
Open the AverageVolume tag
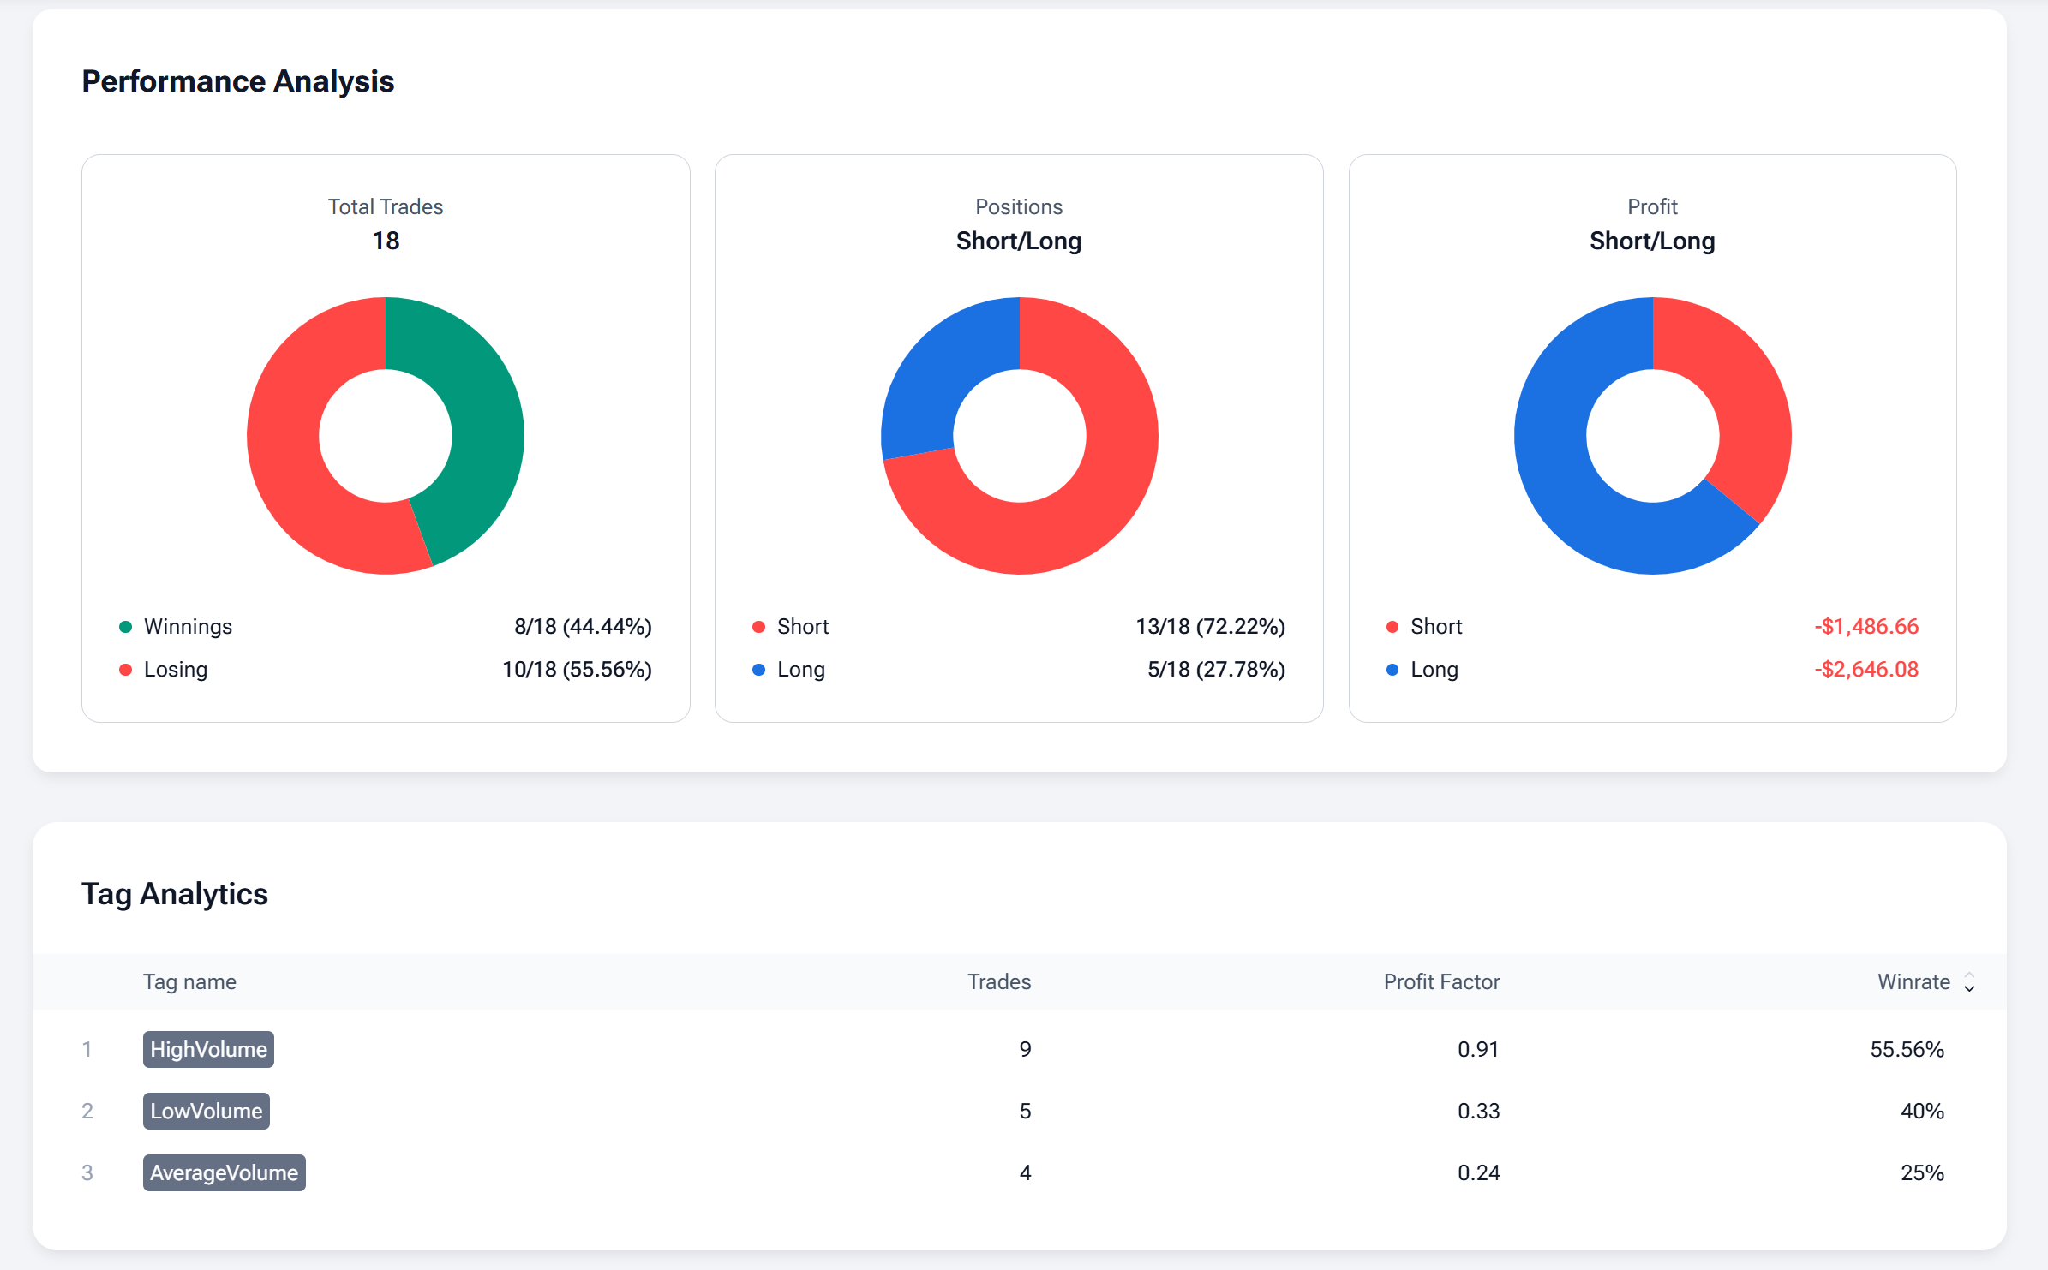(225, 1172)
